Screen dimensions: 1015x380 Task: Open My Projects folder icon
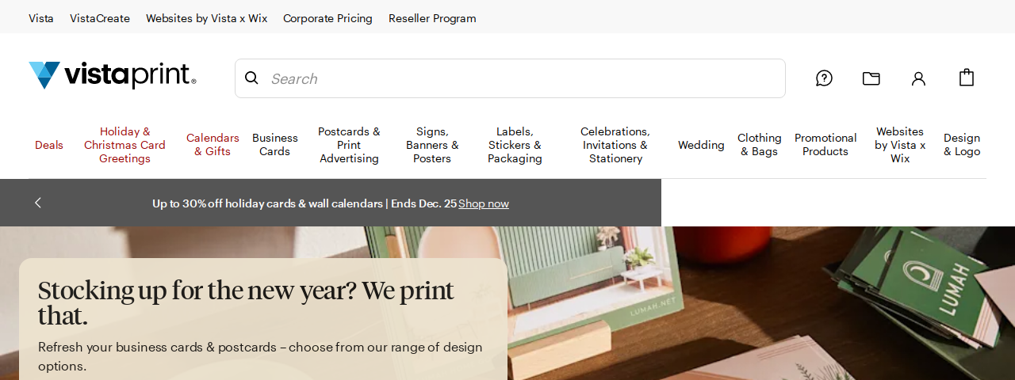871,78
